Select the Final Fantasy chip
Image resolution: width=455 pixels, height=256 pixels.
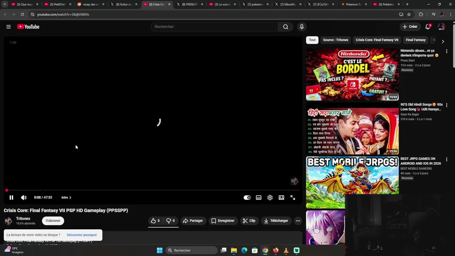click(x=416, y=40)
